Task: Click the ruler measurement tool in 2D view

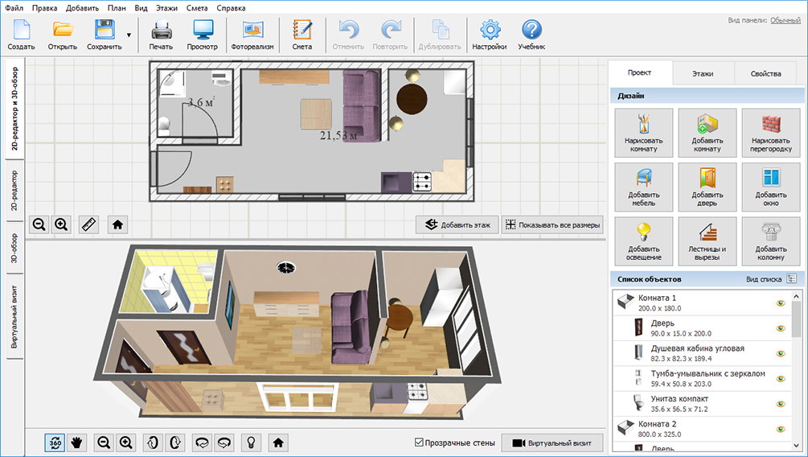Action: click(89, 224)
